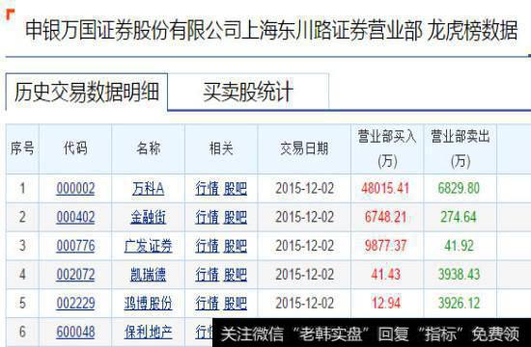Open 股吧 link for 广发证券

click(235, 246)
